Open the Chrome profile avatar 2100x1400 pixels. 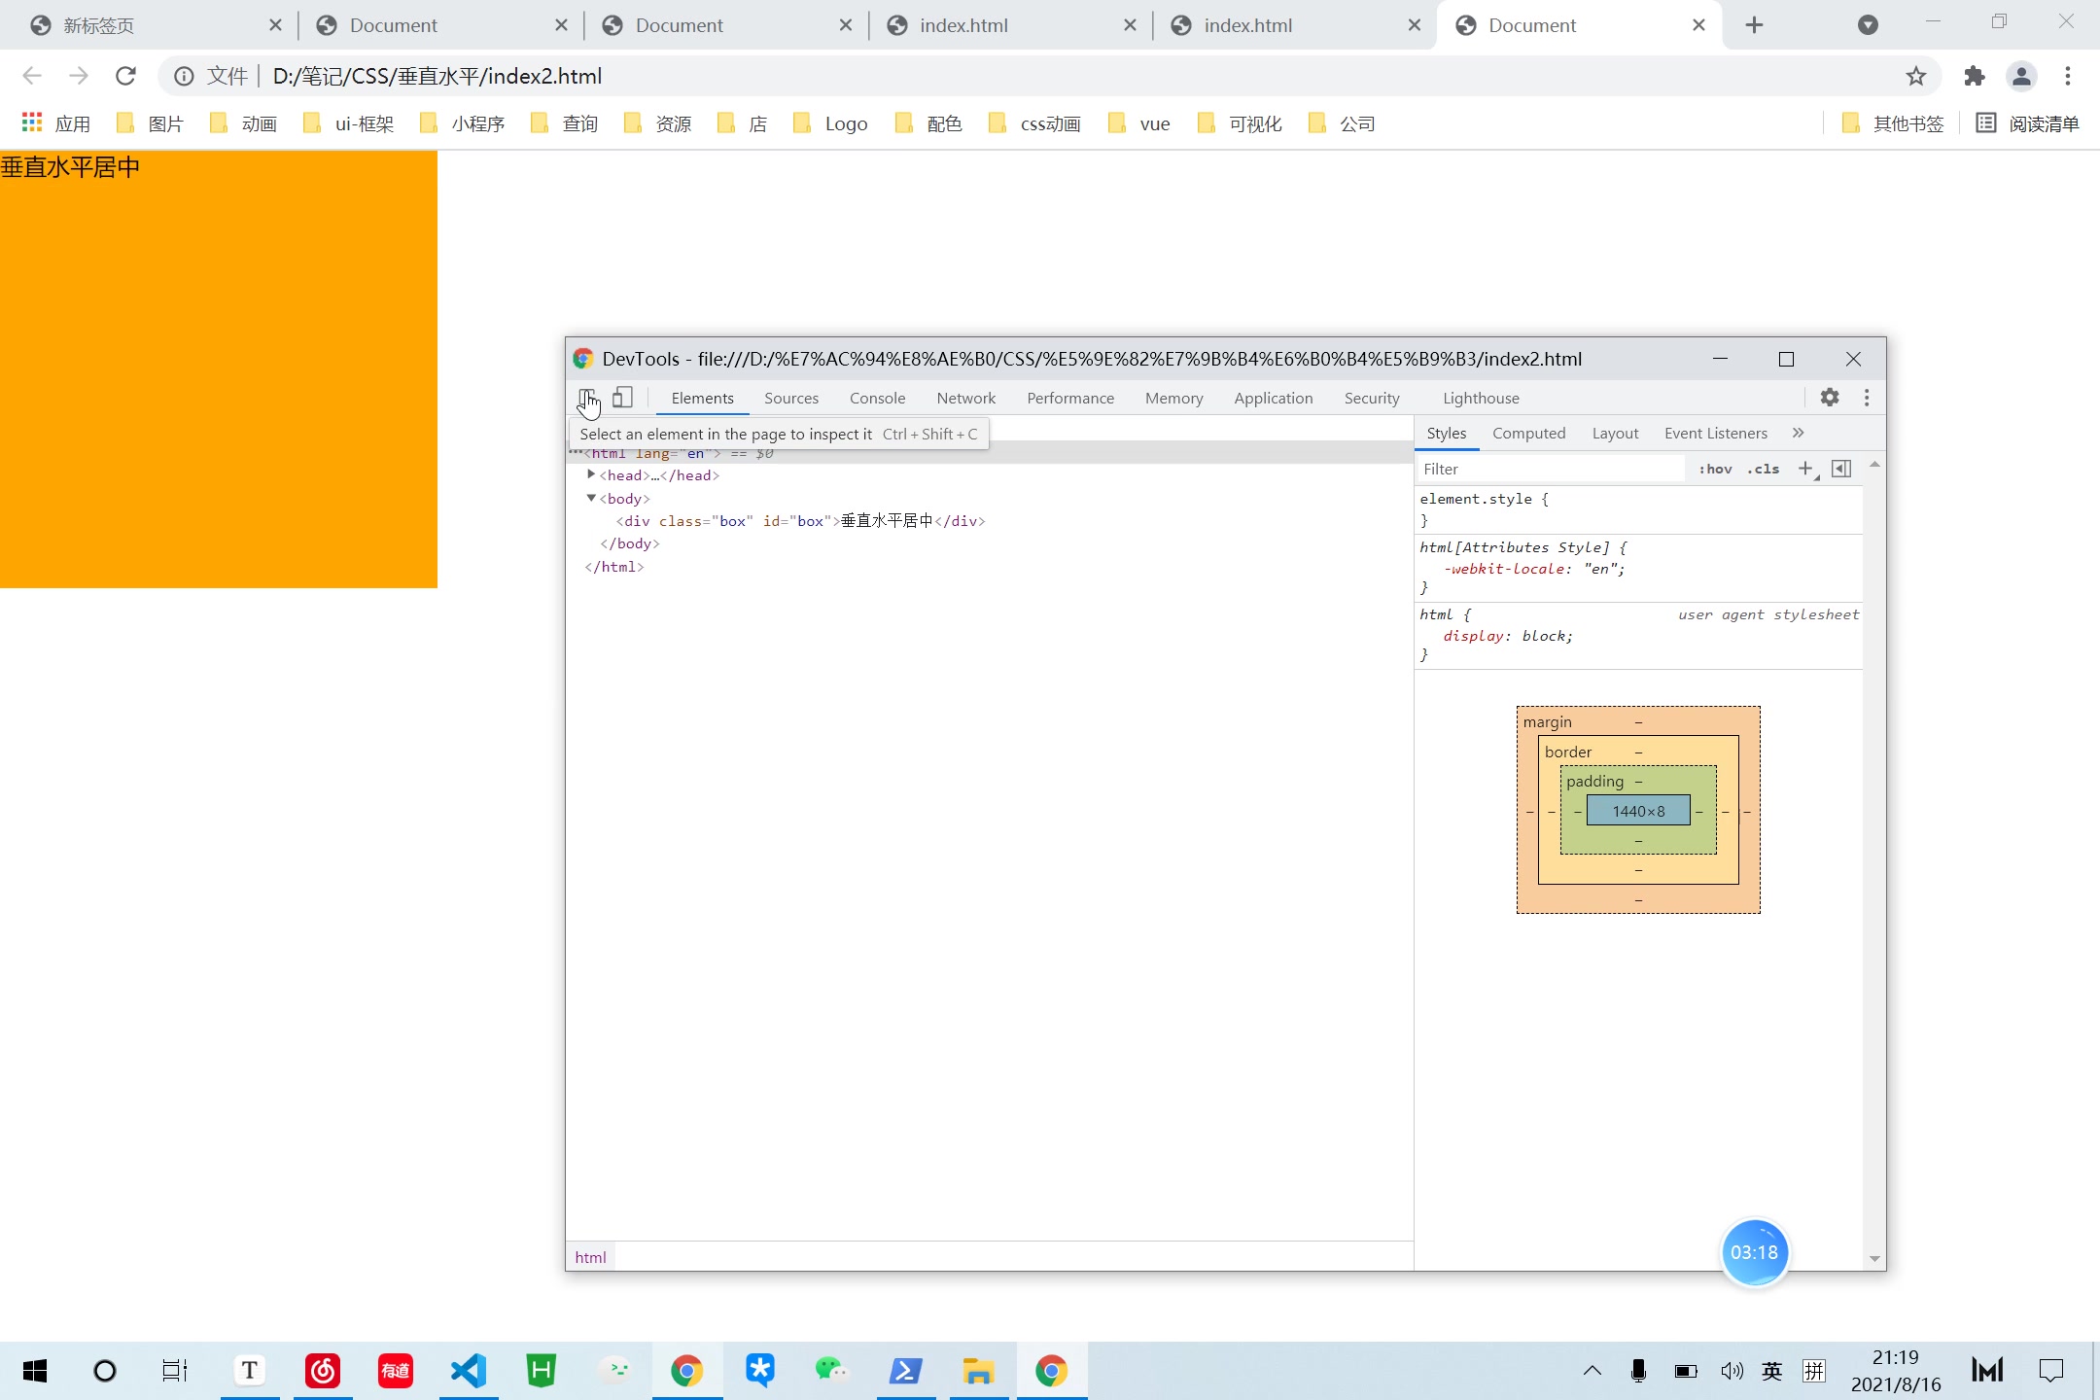[2021, 76]
